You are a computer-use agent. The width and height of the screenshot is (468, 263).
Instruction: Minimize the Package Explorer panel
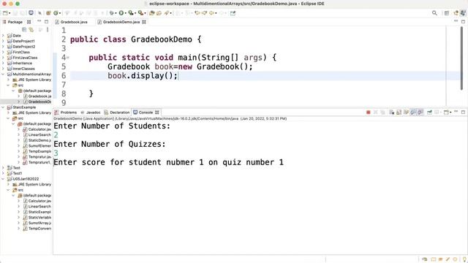click(39, 21)
